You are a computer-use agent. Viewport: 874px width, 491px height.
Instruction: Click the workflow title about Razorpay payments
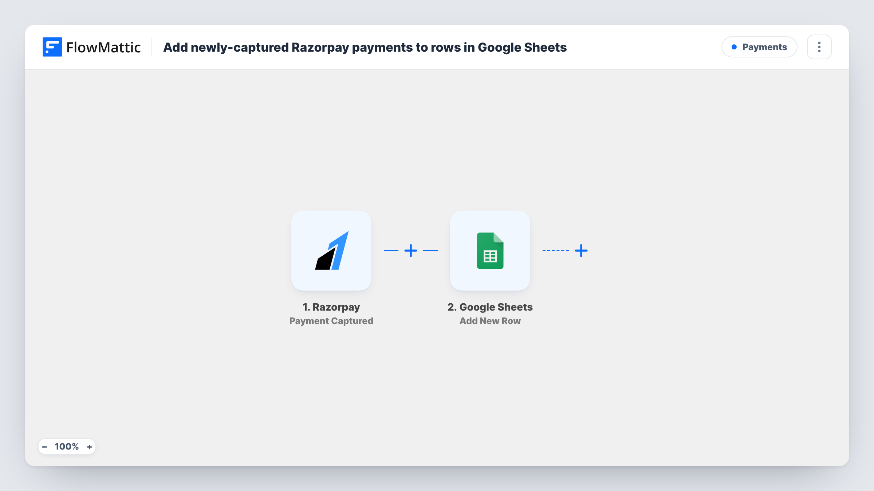pos(365,47)
